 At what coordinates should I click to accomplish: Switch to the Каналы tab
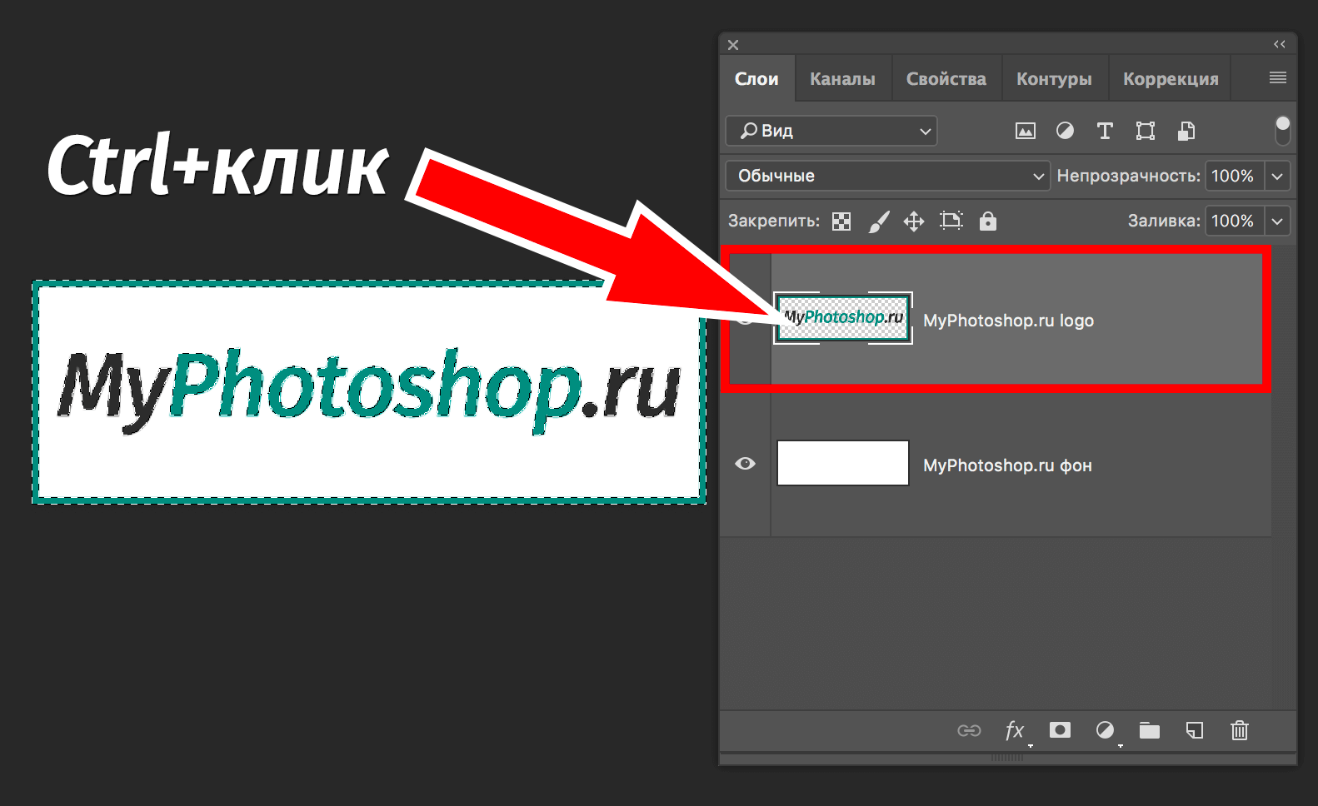click(x=842, y=79)
